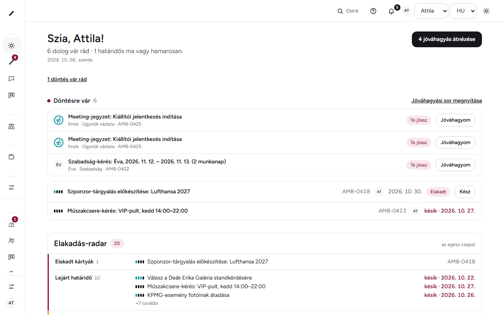Open 'Jóváhagyási sor megnyitása' link
Screen dimensions: 504x315
click(x=447, y=100)
